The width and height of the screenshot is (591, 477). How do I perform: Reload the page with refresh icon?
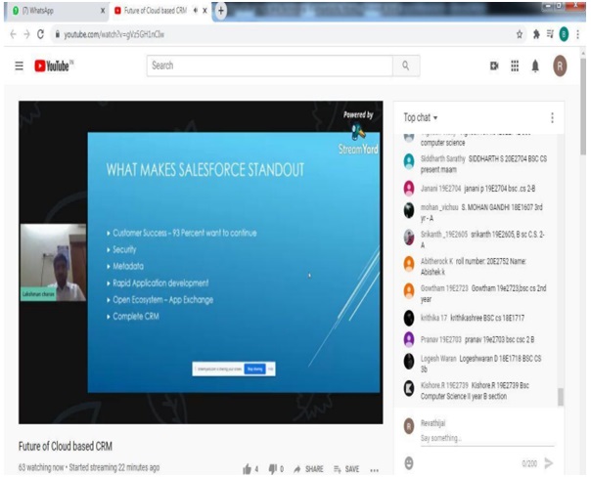pos(40,34)
